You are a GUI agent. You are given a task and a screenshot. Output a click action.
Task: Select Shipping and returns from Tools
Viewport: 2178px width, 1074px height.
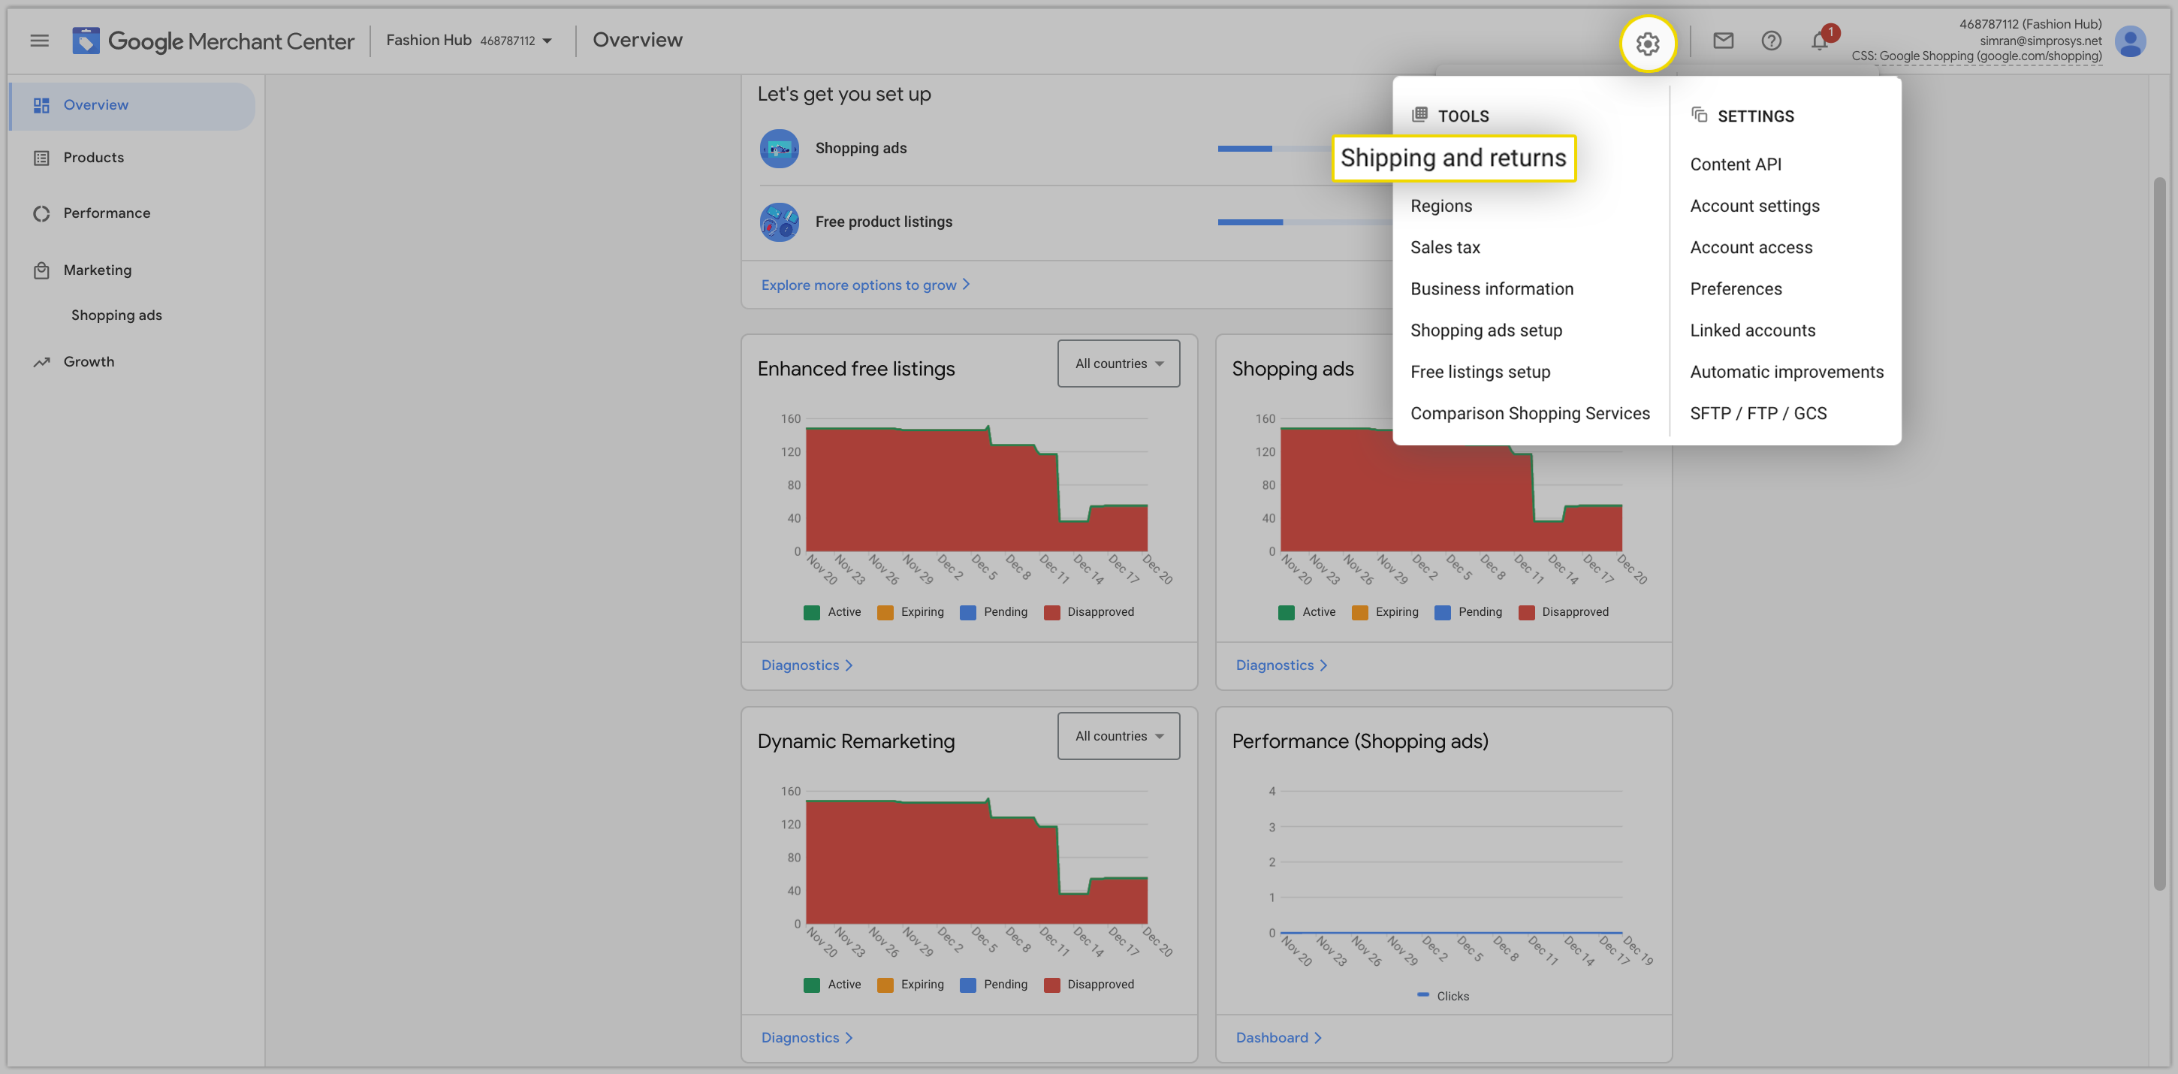tap(1453, 157)
